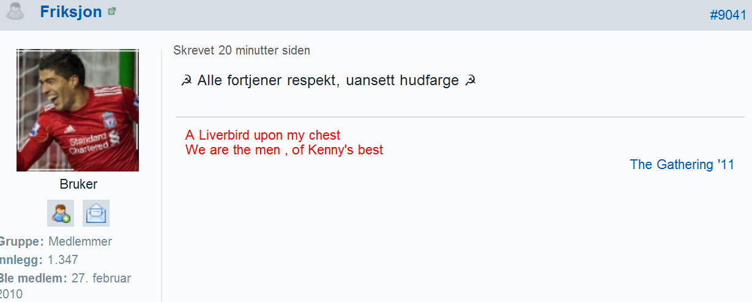Open the #9041 post permalink
752x302 pixels.
tap(728, 15)
